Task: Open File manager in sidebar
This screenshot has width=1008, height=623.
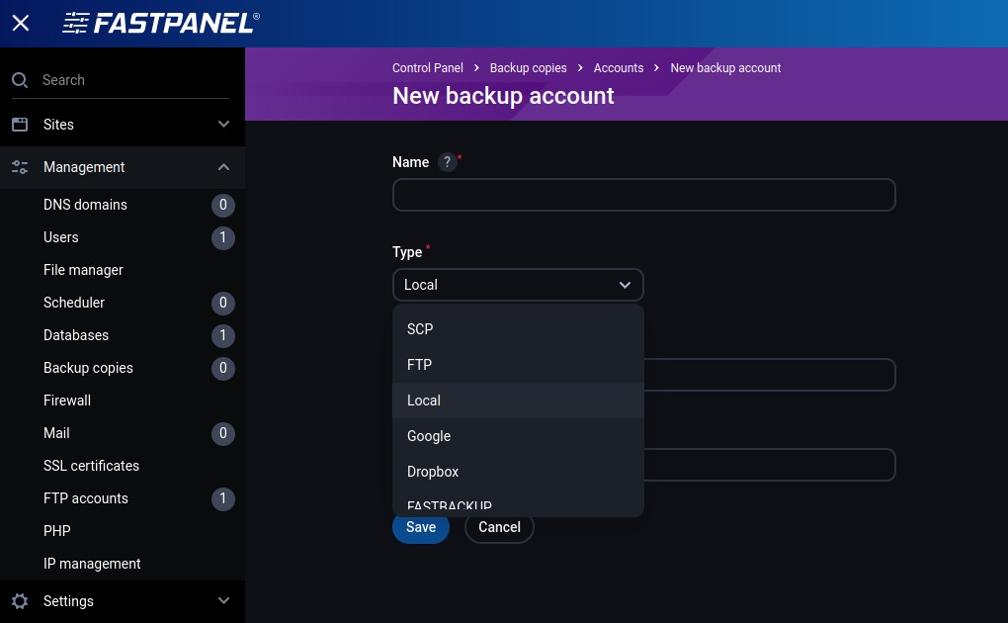Action: tap(83, 270)
